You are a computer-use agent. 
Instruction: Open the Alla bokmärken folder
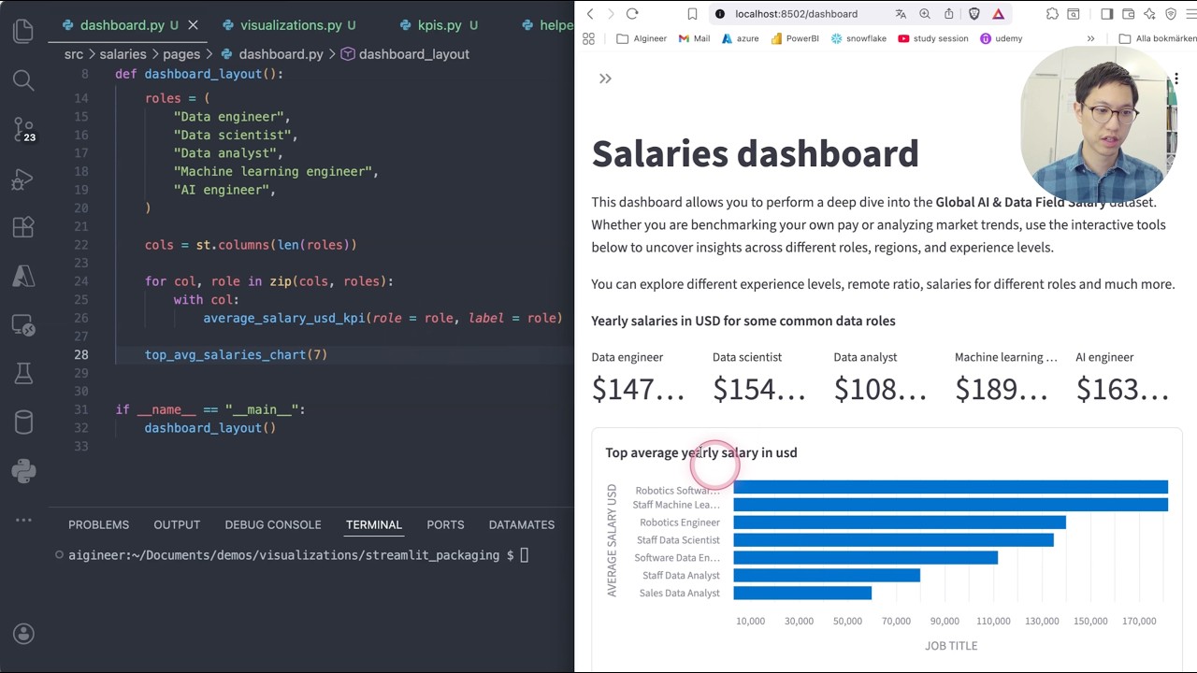pos(1158,38)
